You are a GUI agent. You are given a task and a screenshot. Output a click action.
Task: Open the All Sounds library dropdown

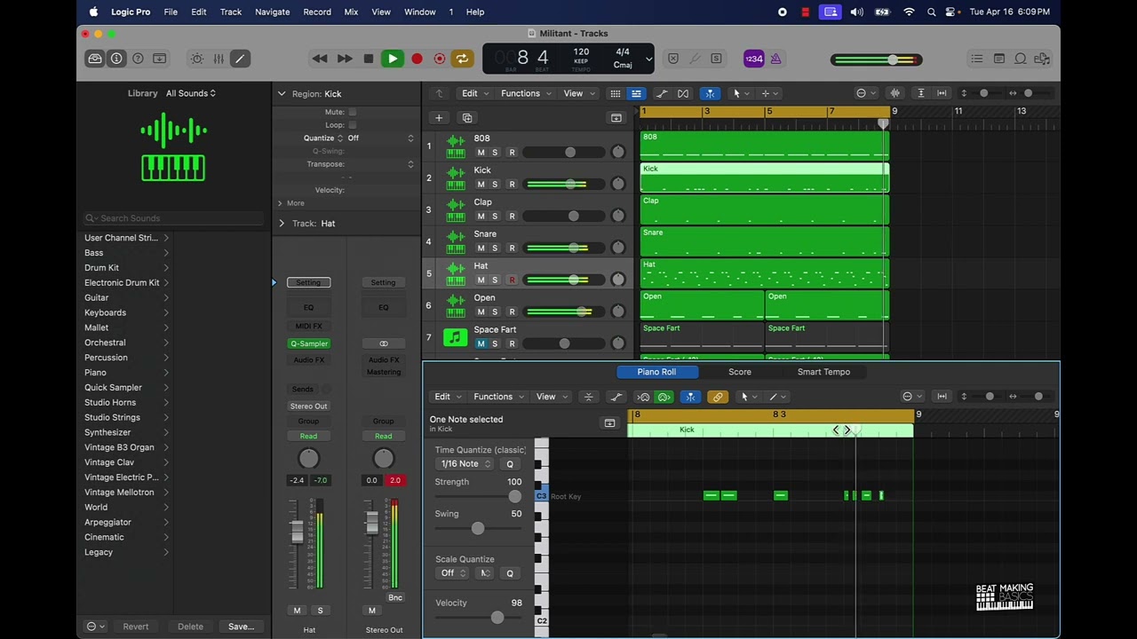tap(191, 93)
